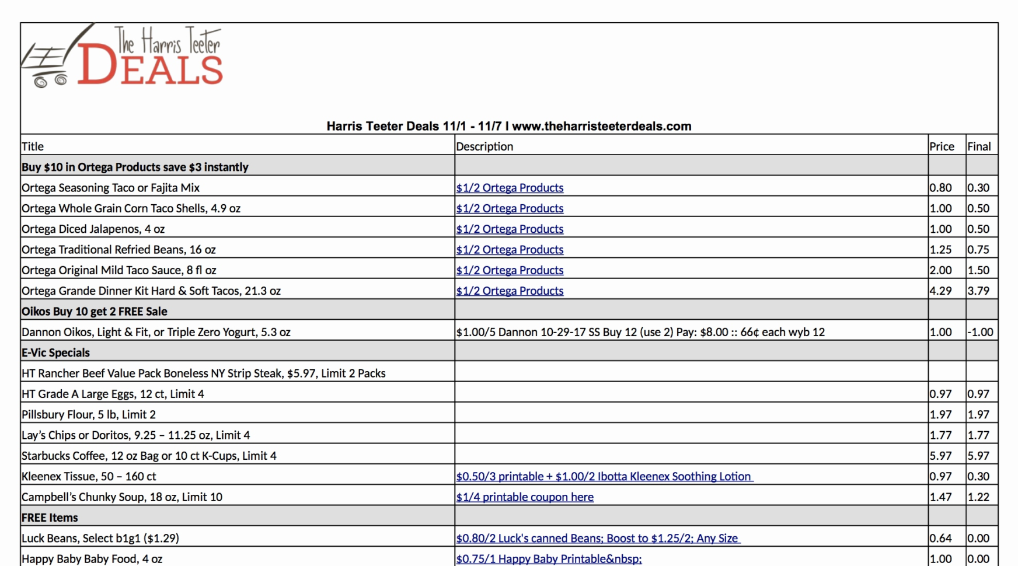Click the Price column header
This screenshot has width=1018, height=566.
coord(942,146)
